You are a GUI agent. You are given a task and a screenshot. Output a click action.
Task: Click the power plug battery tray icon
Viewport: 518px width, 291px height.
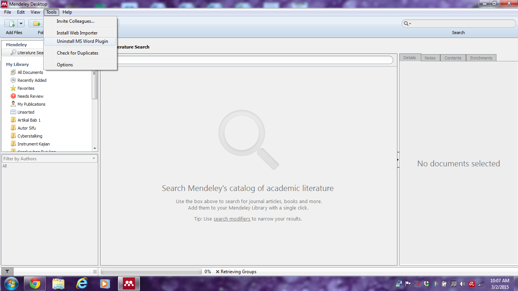click(x=444, y=284)
